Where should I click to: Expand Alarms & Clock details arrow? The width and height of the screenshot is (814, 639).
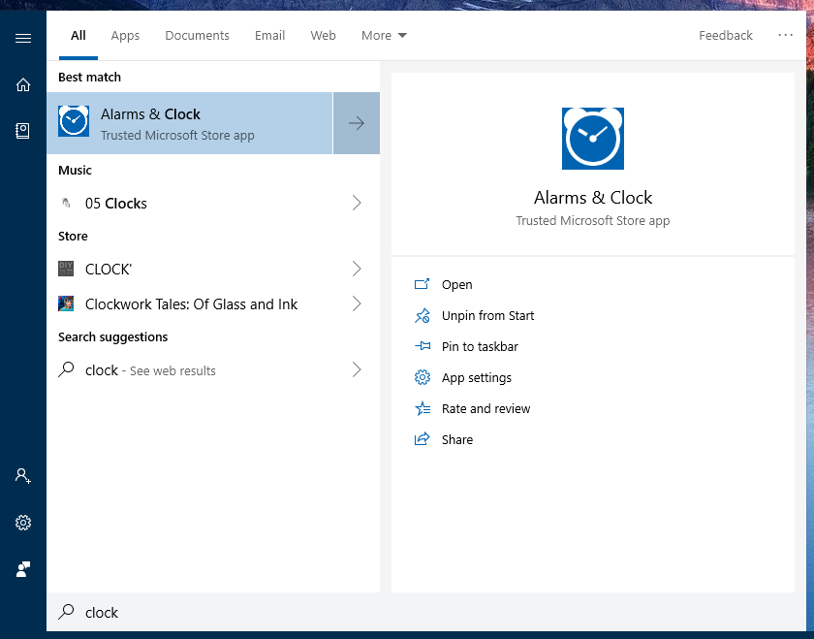point(357,123)
